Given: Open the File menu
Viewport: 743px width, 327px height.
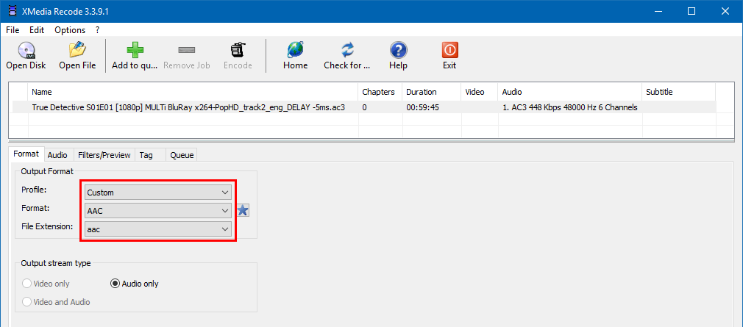Looking at the screenshot, I should 13,30.
